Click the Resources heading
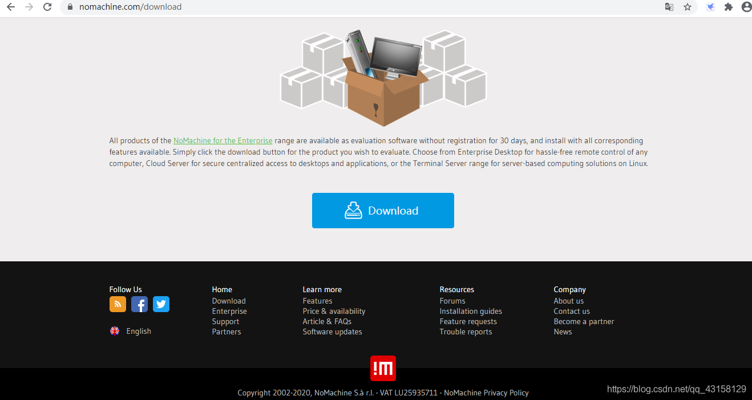752x400 pixels. pos(456,289)
